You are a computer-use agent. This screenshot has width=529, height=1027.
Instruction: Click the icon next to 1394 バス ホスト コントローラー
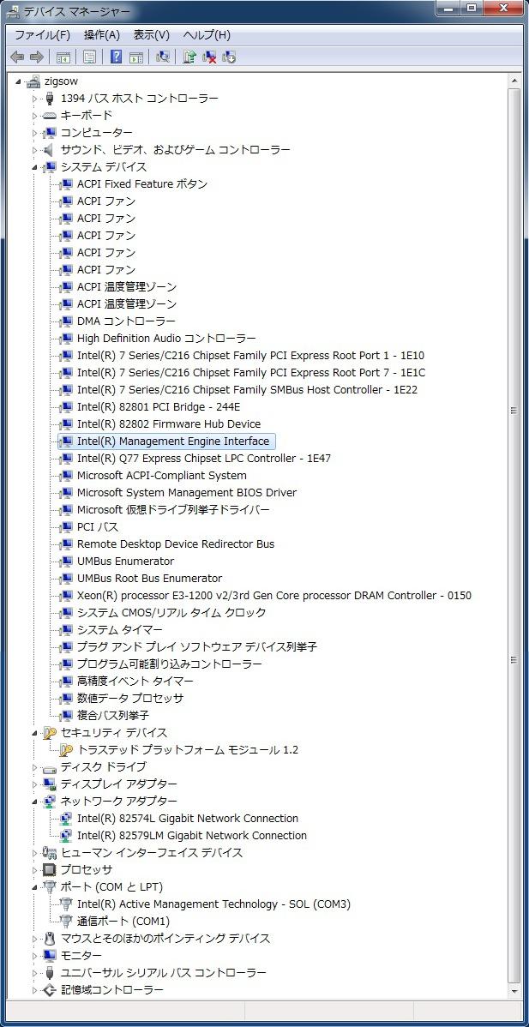pyautogui.click(x=50, y=99)
